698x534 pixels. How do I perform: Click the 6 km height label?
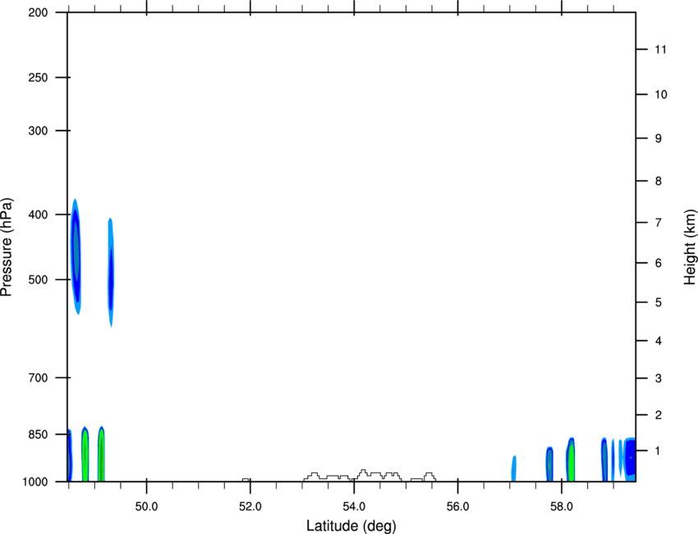659,263
